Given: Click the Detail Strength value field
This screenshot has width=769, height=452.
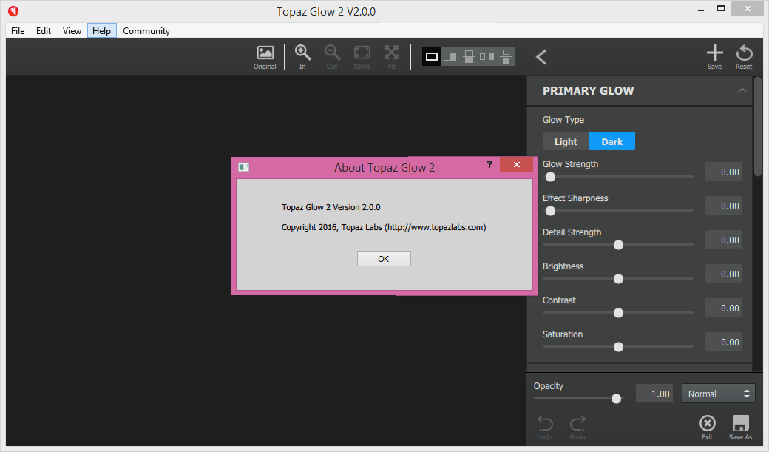Looking at the screenshot, I should coord(724,240).
